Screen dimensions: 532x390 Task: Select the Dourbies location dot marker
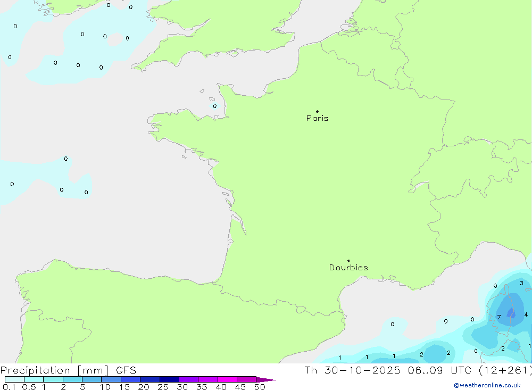pos(348,261)
